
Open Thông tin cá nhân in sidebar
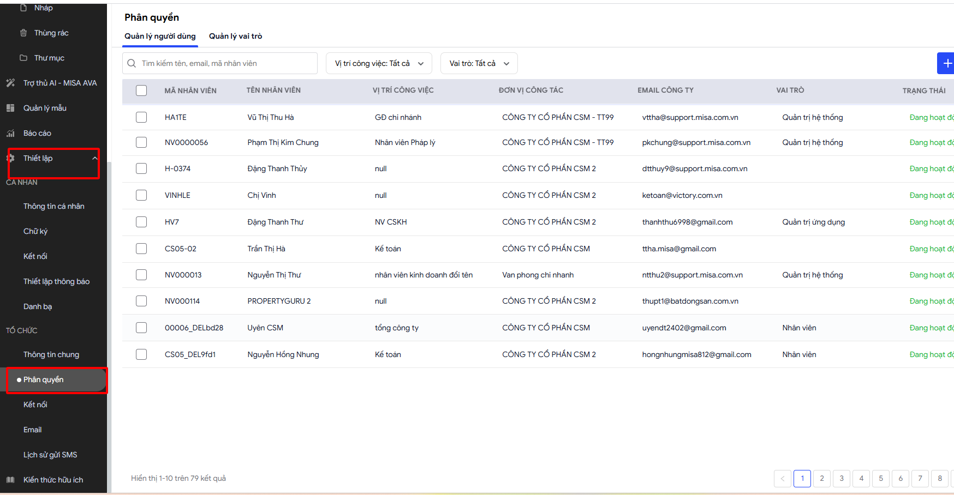(x=53, y=206)
